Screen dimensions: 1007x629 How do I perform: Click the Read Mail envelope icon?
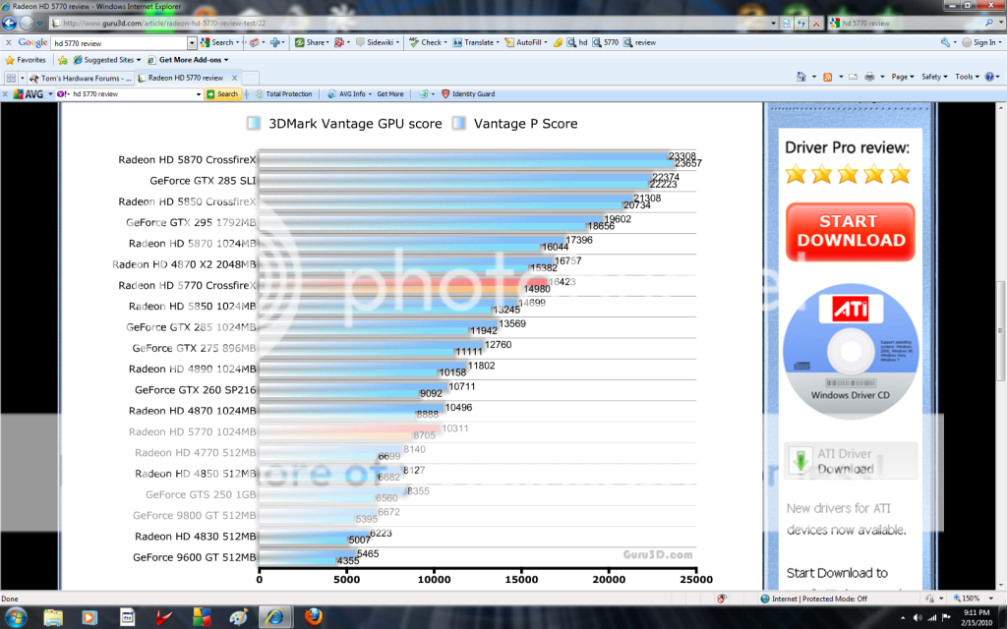click(853, 77)
